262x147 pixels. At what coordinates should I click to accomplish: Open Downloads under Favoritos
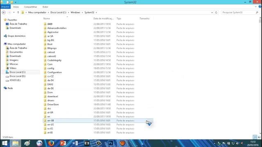pyautogui.click(x=15, y=28)
